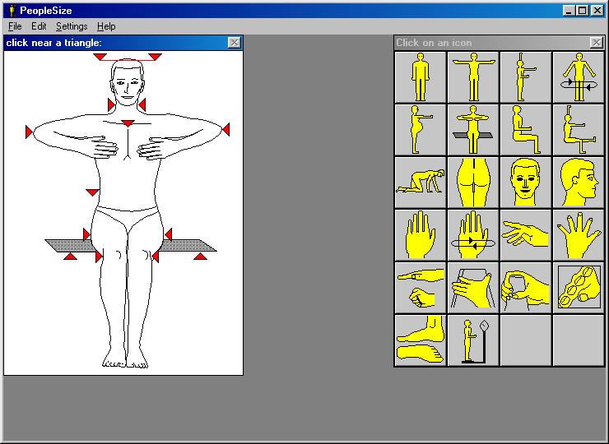Select the pregnant side-view figure icon
This screenshot has width=609, height=444.
(x=421, y=130)
